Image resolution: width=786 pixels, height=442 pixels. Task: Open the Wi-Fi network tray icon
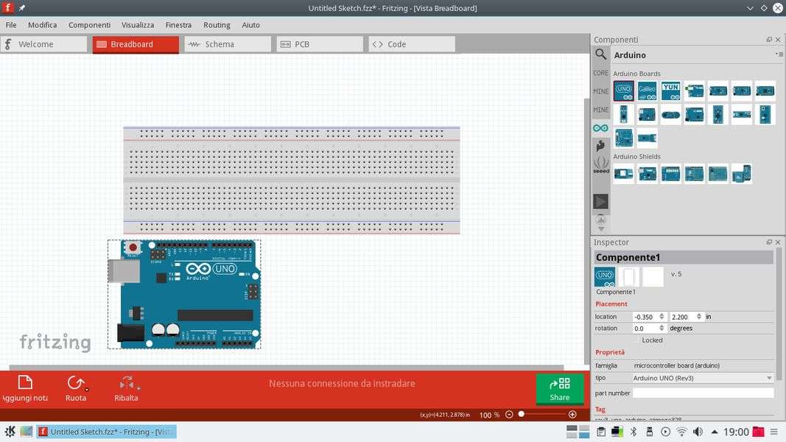681,432
